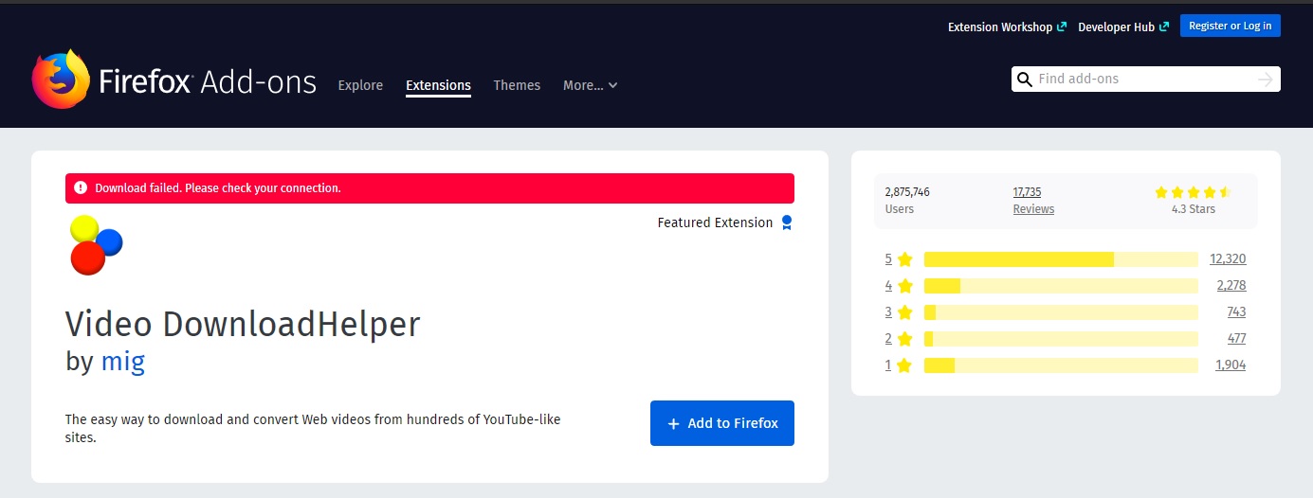Open the 1,904 one-star reviews count
The height and width of the screenshot is (498, 1313).
point(1231,365)
